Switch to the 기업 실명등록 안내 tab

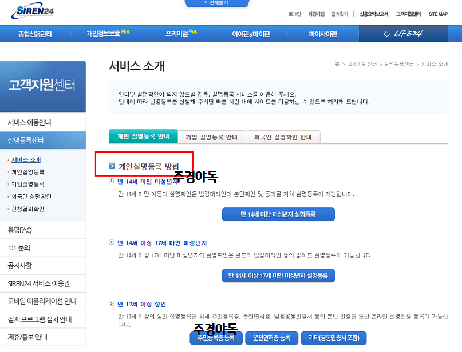(213, 136)
